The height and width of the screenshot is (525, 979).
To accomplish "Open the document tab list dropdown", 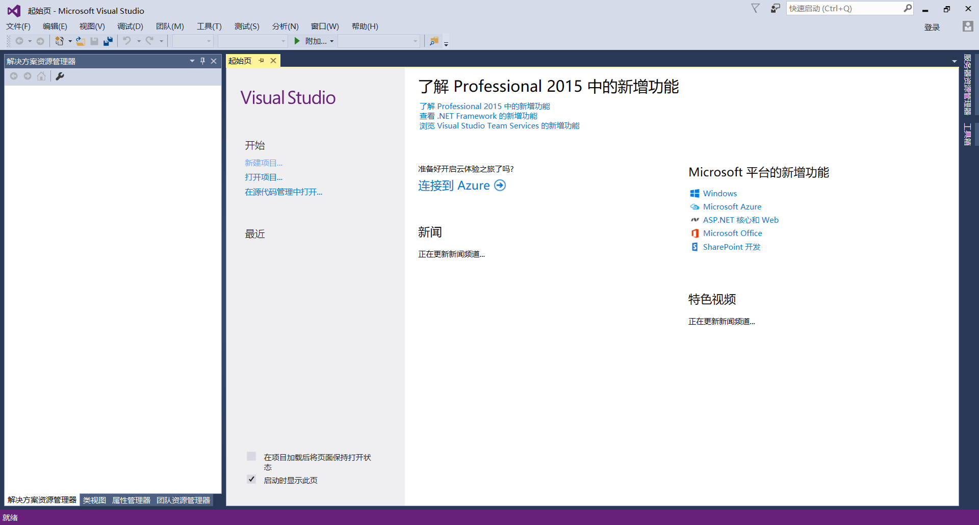I will (954, 61).
